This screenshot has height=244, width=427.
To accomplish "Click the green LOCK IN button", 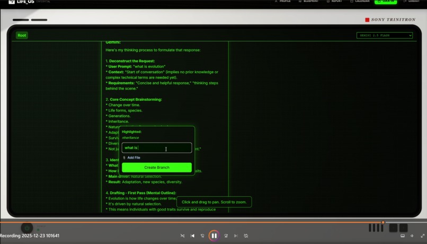I will (x=386, y=2).
